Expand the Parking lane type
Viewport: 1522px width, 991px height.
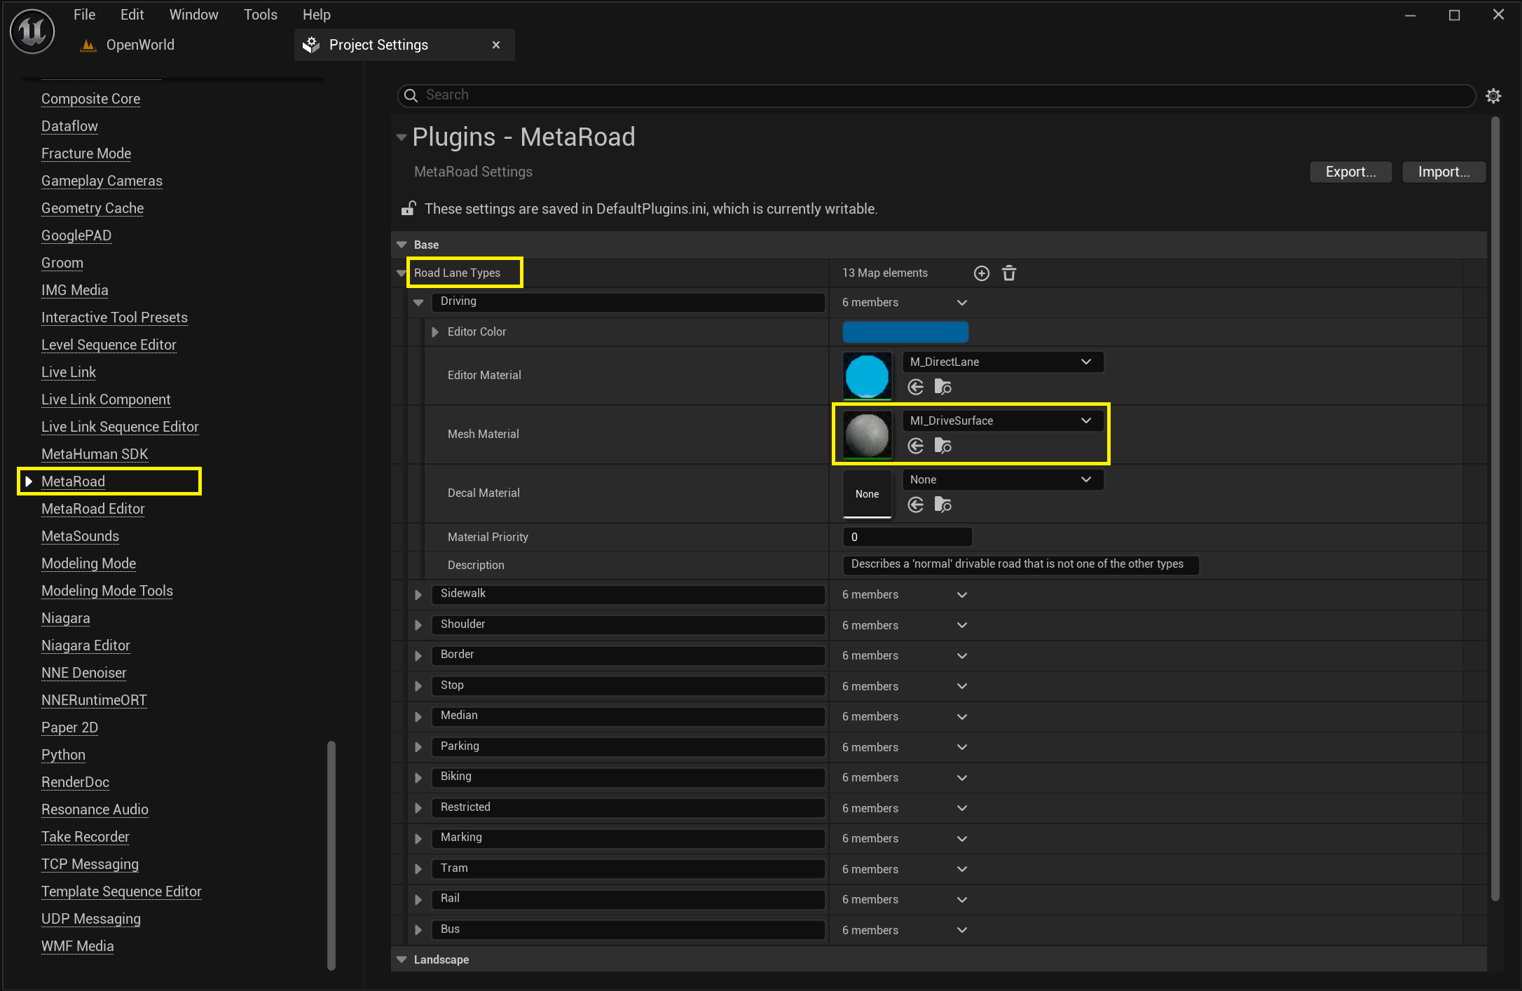click(418, 747)
